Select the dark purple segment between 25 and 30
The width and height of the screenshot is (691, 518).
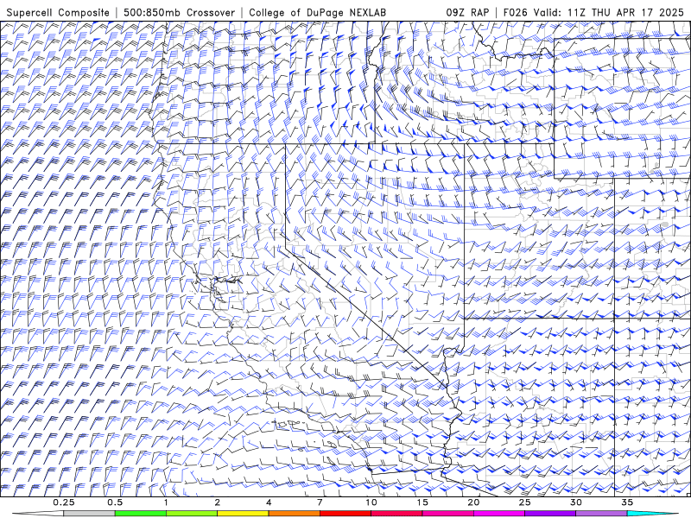[550, 514]
